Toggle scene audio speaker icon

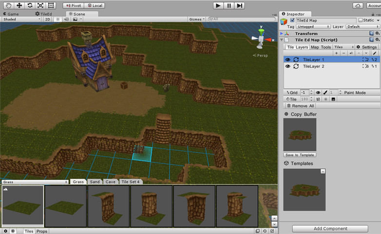(66, 19)
